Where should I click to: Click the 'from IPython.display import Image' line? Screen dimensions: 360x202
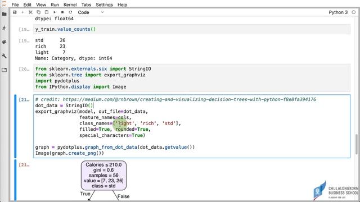coord(81,87)
